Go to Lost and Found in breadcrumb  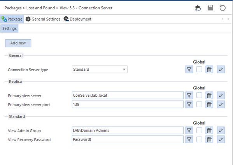40,8
